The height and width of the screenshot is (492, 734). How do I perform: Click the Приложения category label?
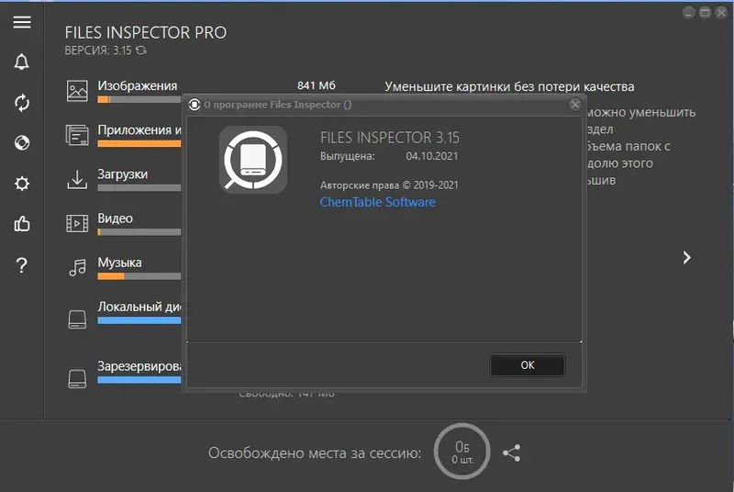(x=139, y=129)
